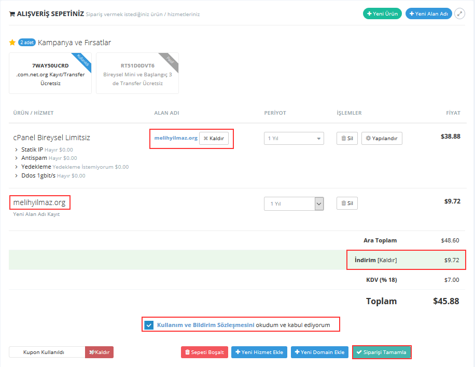Image resolution: width=475 pixels, height=367 pixels.
Task: Select the RT51D0DVT6 campaign card
Action: click(137, 73)
